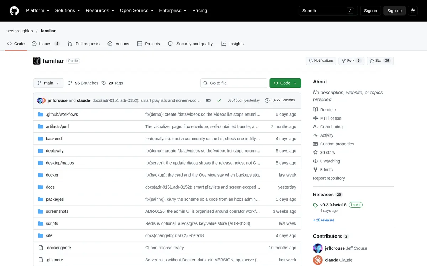Click the Notifications button

(x=321, y=61)
